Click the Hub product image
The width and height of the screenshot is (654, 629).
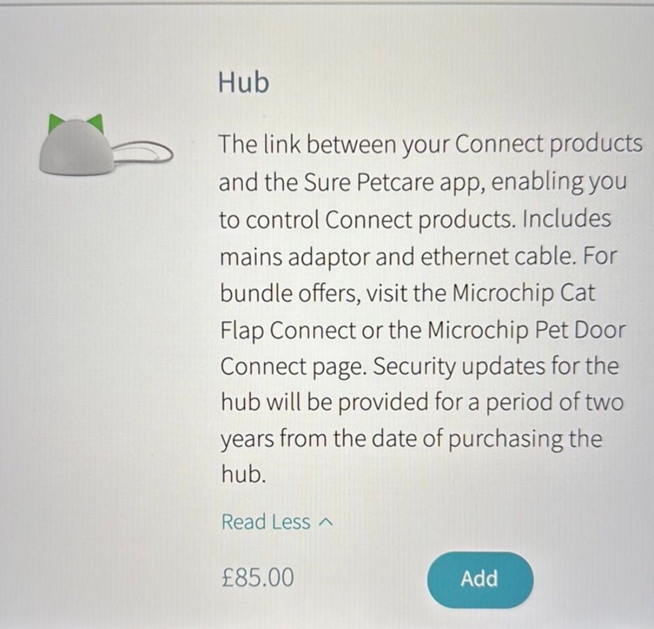(106, 144)
